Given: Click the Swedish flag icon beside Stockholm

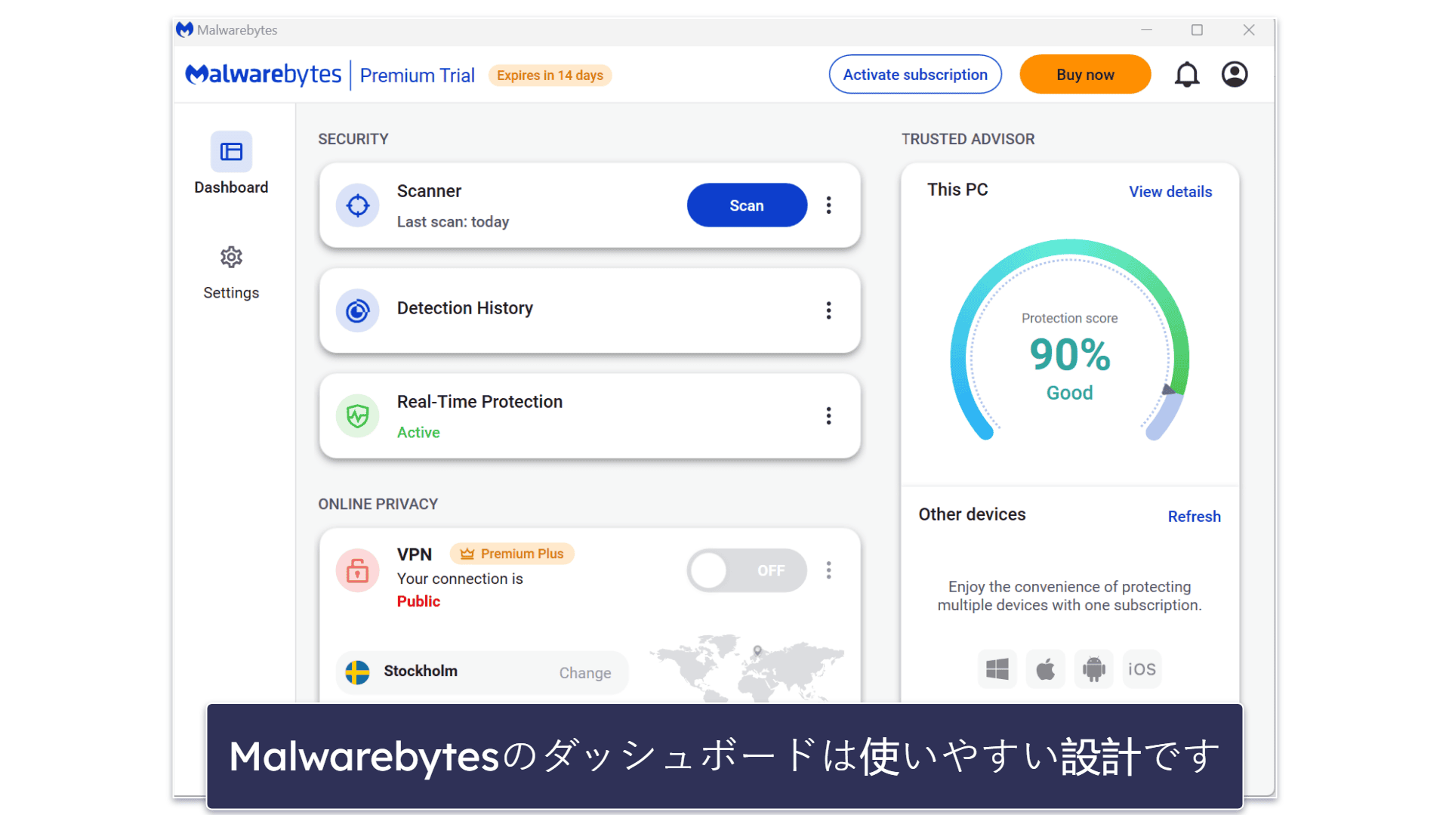Looking at the screenshot, I should 357,672.
